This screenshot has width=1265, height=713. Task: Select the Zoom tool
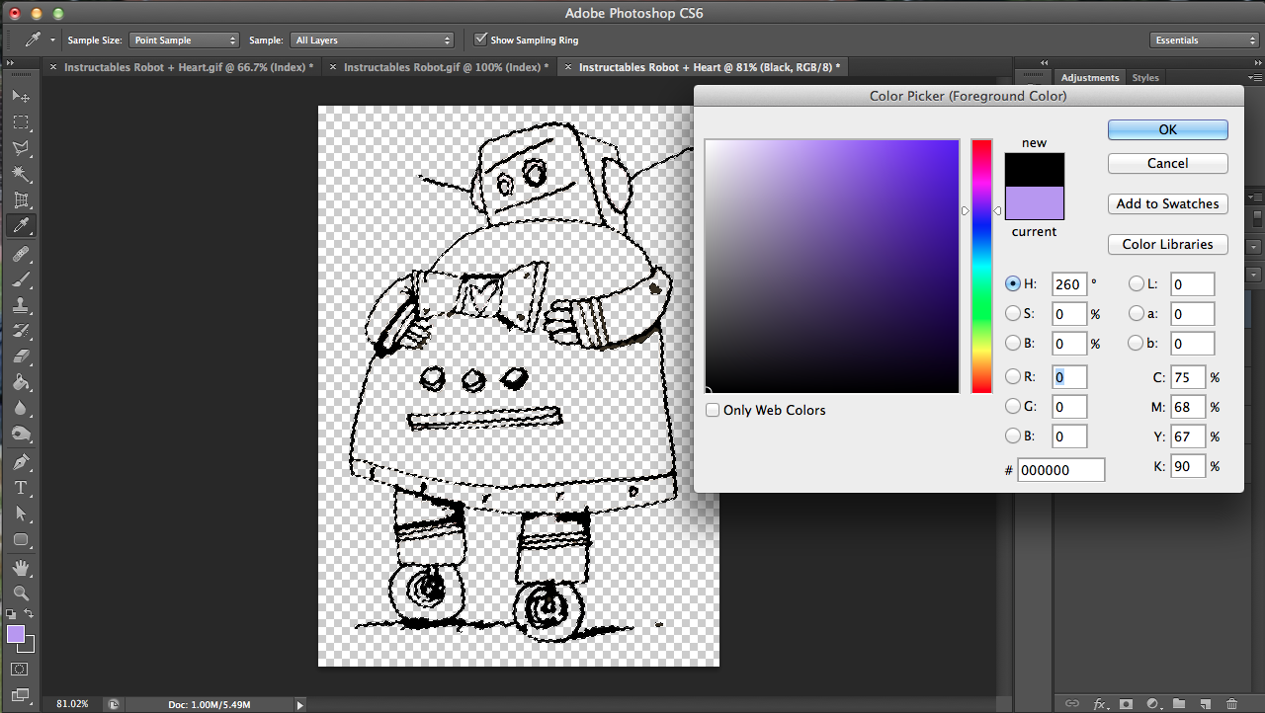[21, 593]
